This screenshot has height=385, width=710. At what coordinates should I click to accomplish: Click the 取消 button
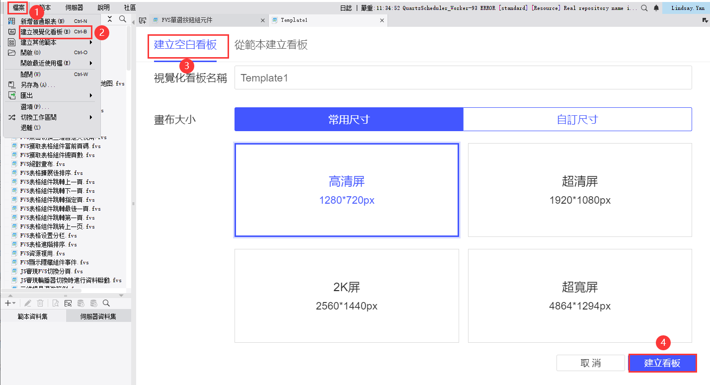point(591,363)
